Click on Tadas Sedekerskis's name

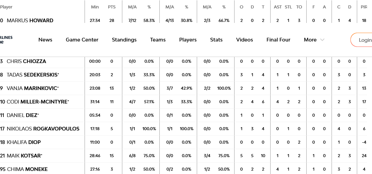pyautogui.click(x=32, y=75)
